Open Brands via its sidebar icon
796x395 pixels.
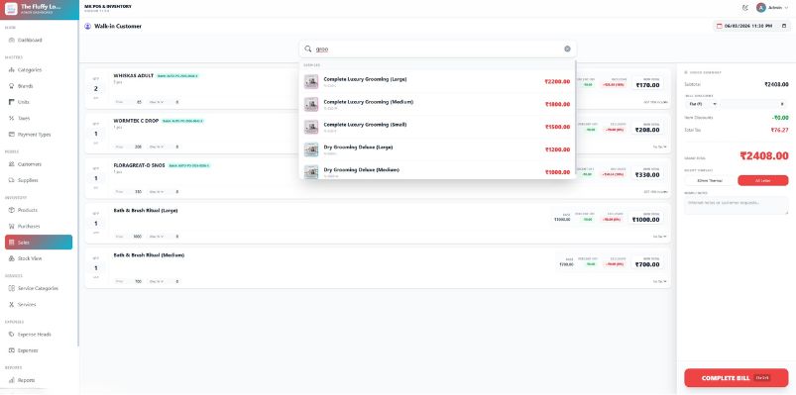[x=12, y=86]
